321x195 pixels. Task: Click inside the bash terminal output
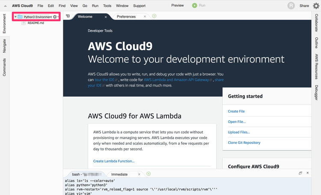187,186
